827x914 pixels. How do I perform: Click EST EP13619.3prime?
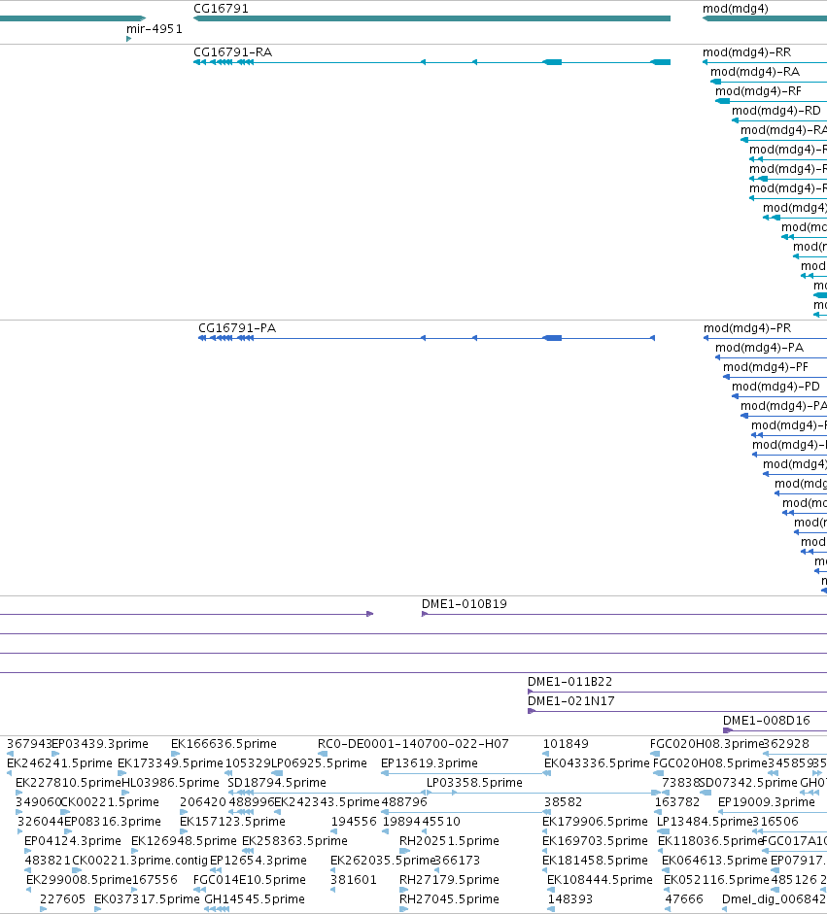coord(430,763)
